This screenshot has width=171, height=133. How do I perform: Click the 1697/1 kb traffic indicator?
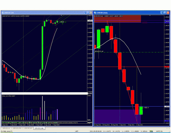[x=159, y=131]
